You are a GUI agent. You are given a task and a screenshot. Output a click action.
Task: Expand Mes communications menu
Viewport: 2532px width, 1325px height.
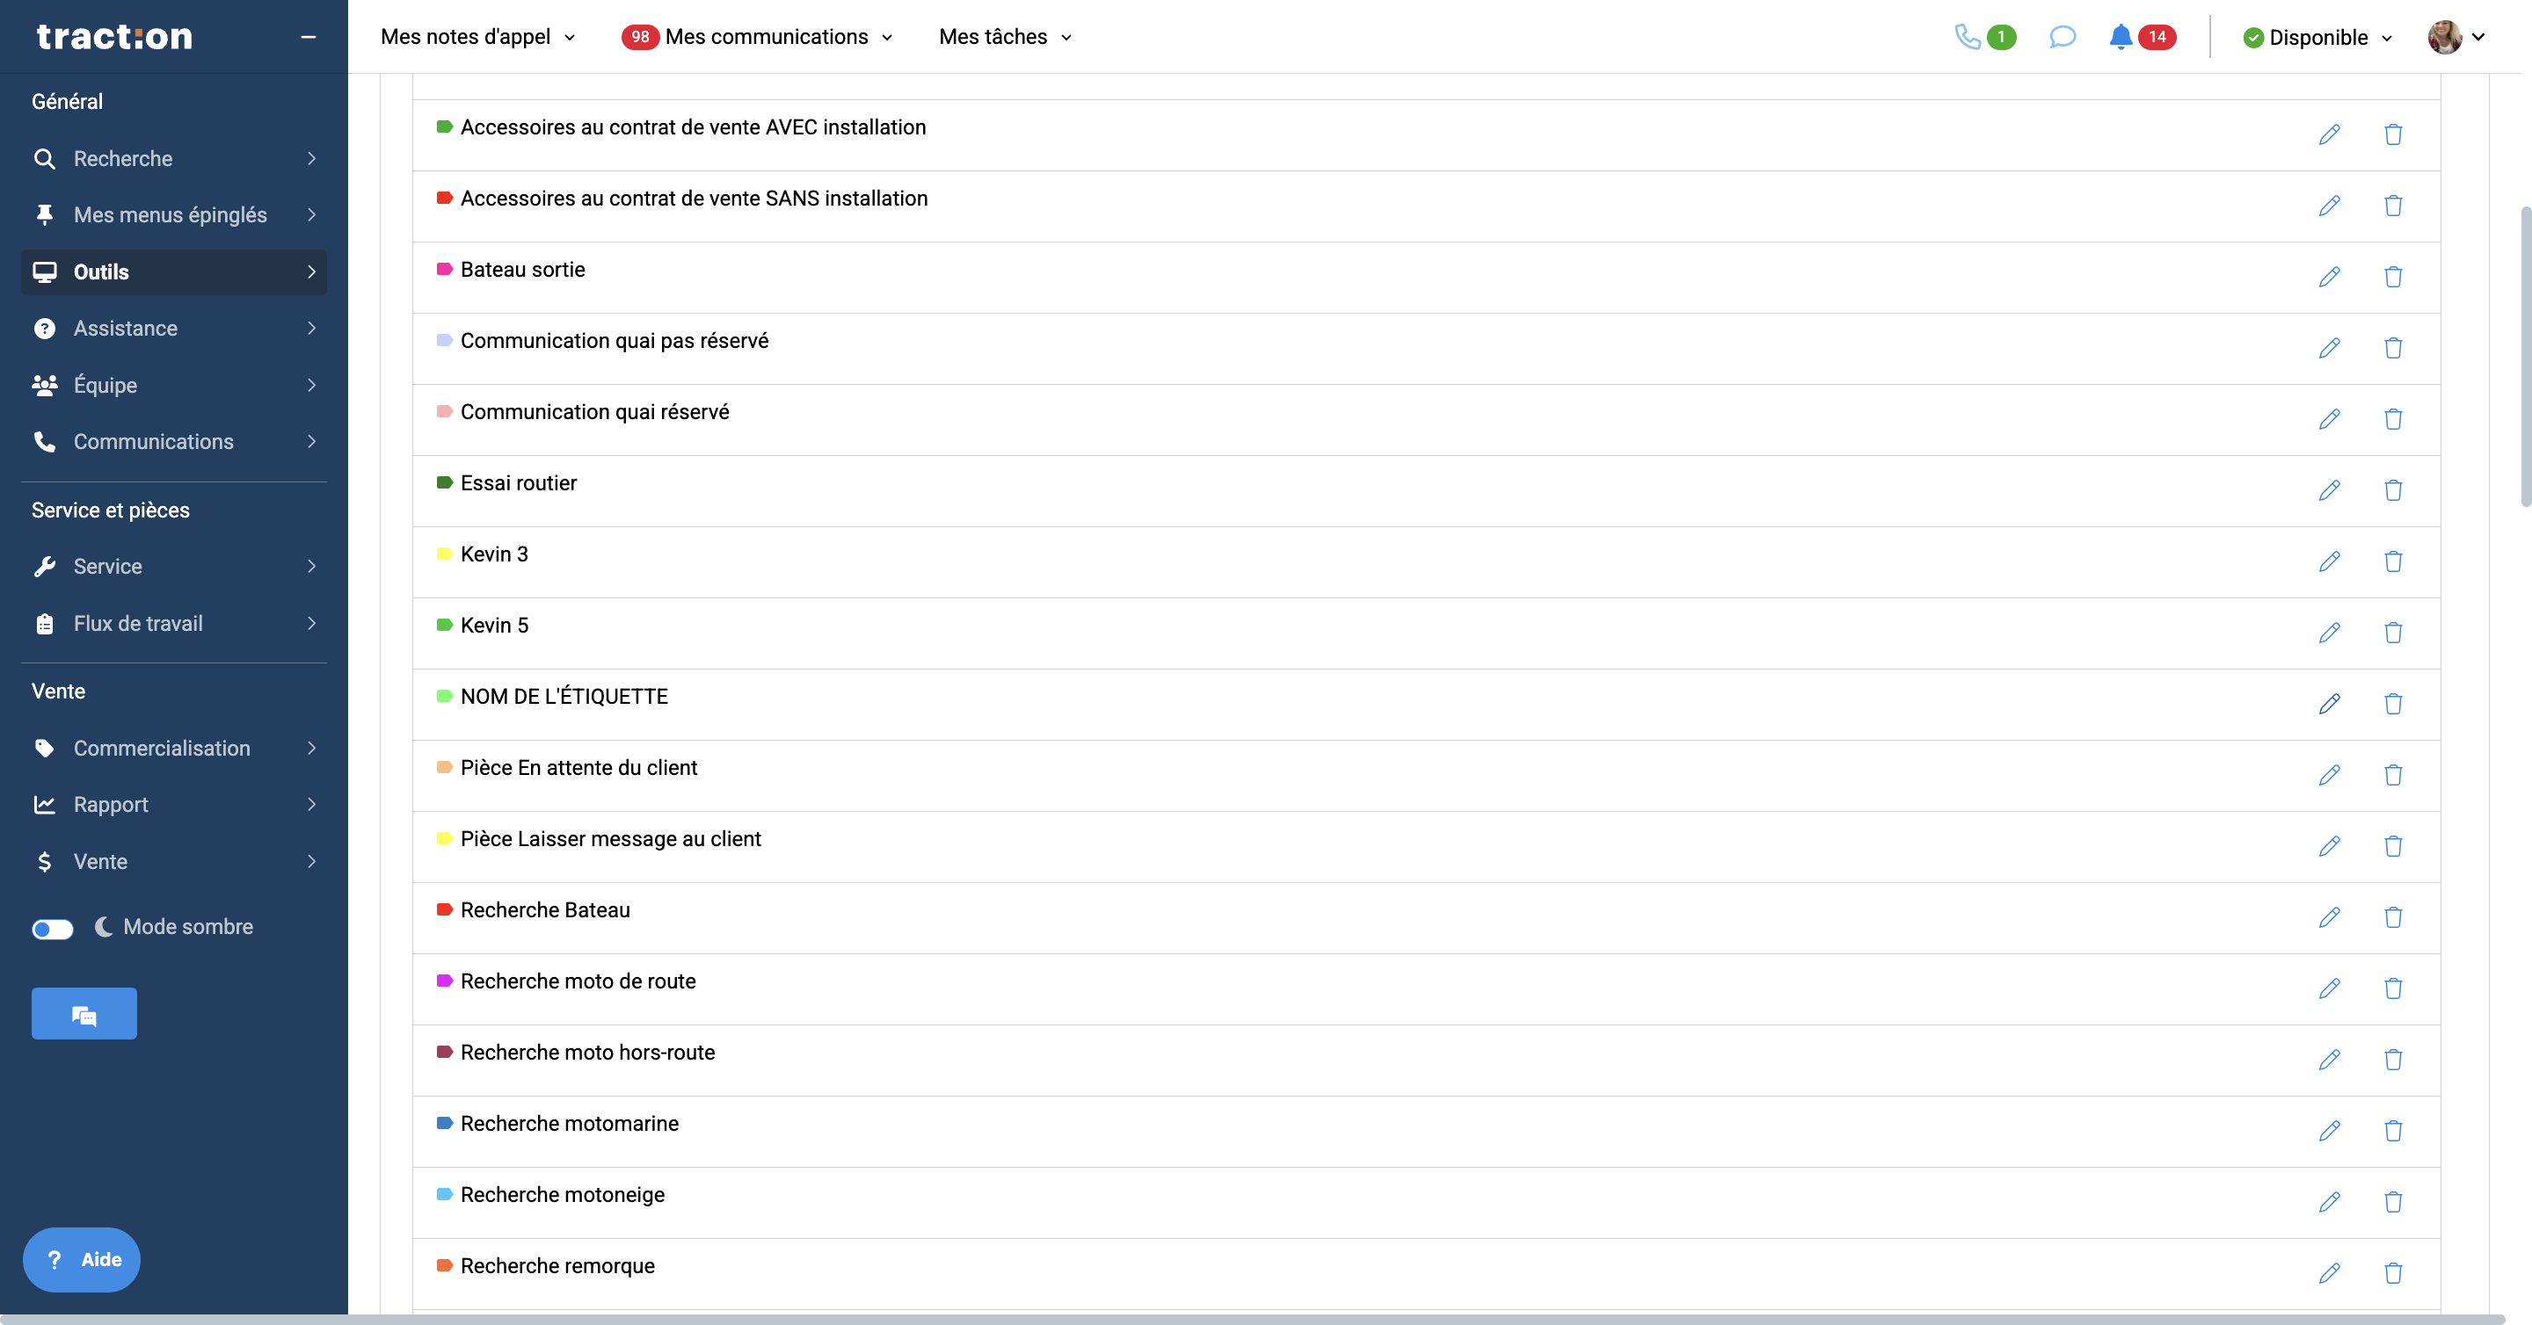click(x=767, y=37)
